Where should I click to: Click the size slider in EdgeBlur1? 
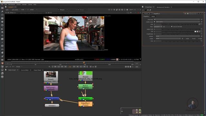tap(180, 24)
